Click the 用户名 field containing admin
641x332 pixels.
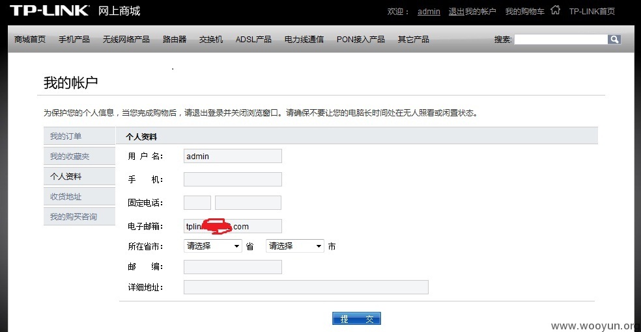pyautogui.click(x=233, y=156)
